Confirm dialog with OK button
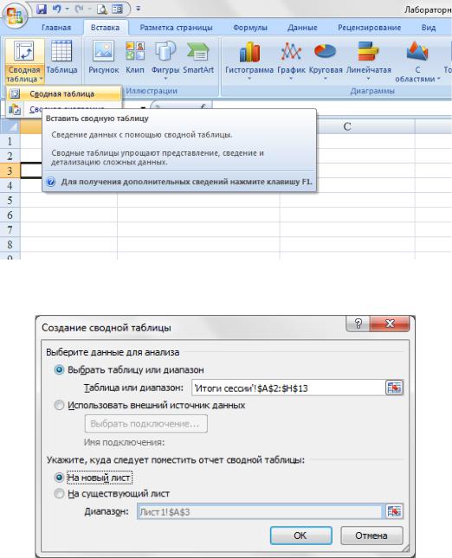 coord(301,536)
